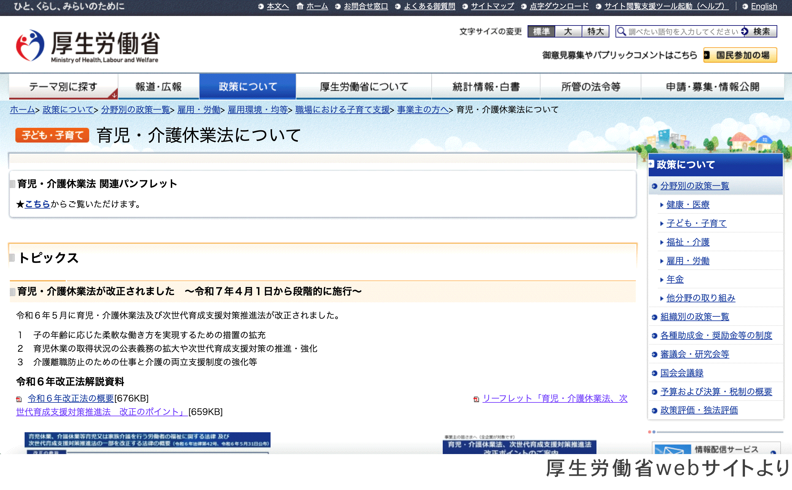Set text size to 標準
The height and width of the screenshot is (490, 792).
pyautogui.click(x=541, y=31)
